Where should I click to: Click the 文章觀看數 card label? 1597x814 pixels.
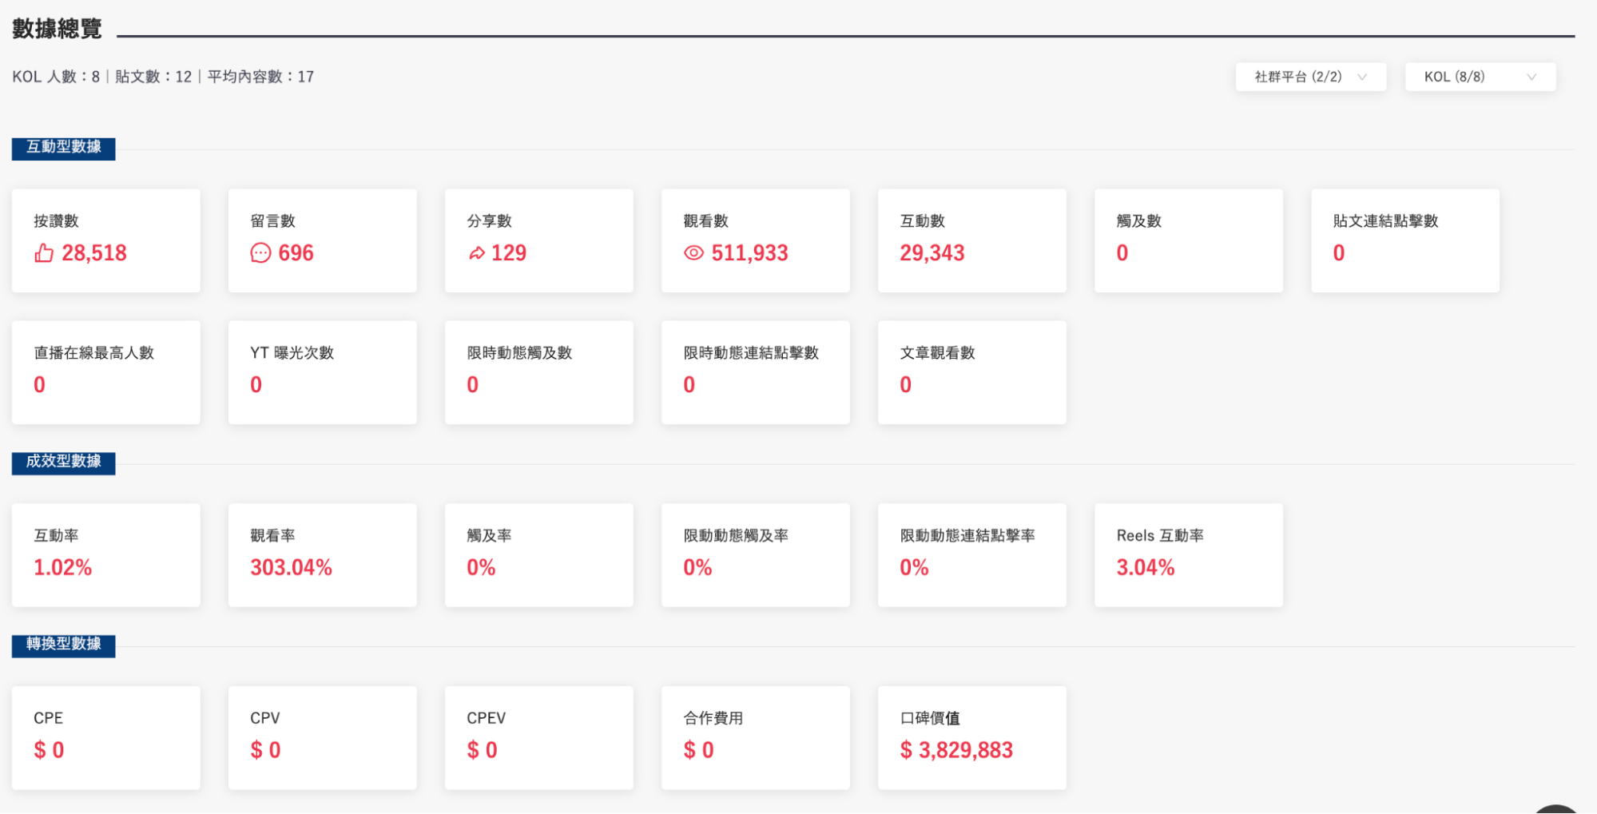pos(937,353)
